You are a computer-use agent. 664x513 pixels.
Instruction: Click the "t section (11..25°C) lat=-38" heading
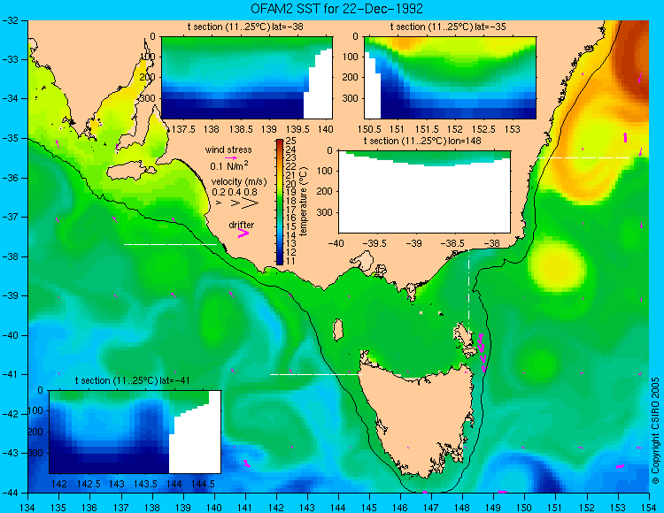(x=245, y=27)
